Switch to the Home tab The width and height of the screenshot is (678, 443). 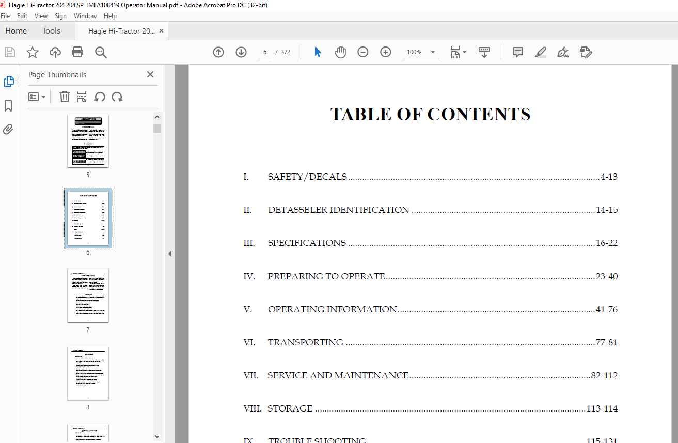tap(16, 31)
